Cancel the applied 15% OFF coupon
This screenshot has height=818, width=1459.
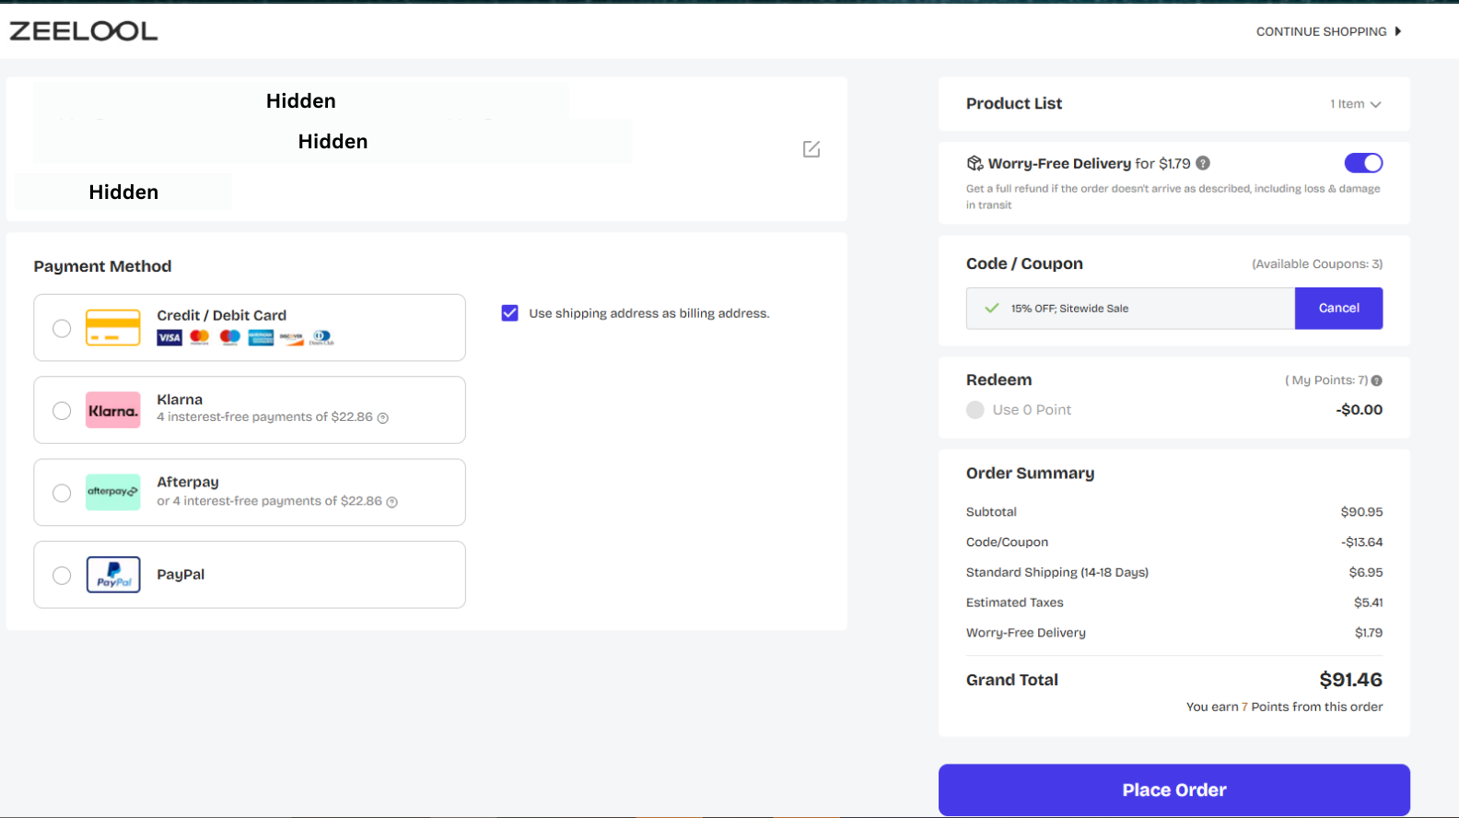(1338, 309)
